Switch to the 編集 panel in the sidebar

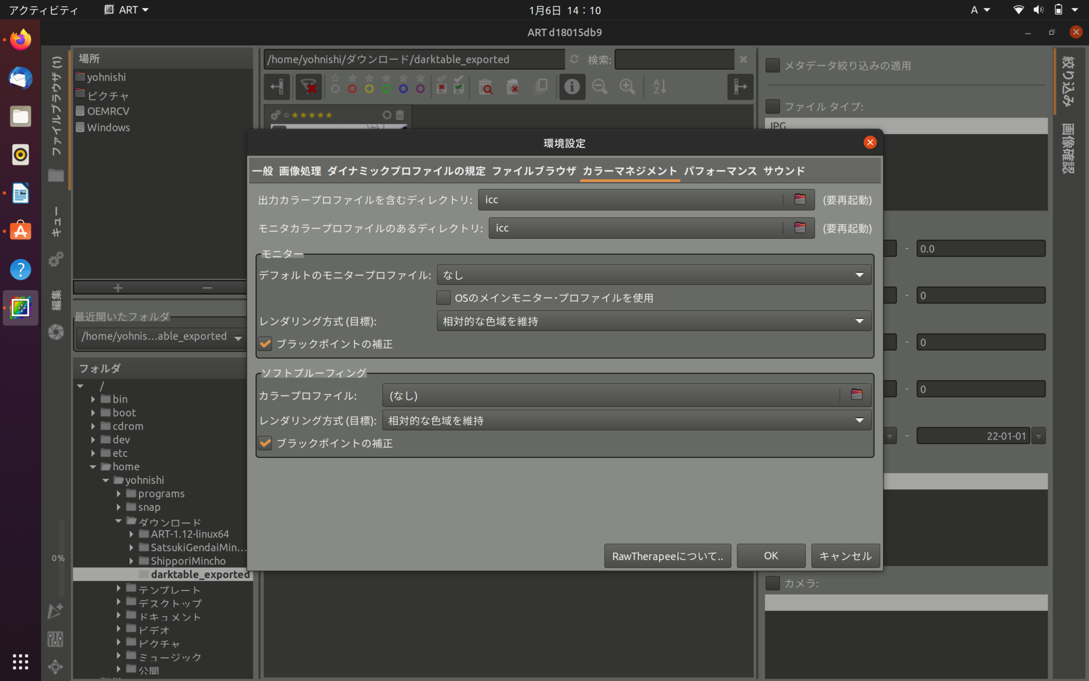tap(56, 299)
